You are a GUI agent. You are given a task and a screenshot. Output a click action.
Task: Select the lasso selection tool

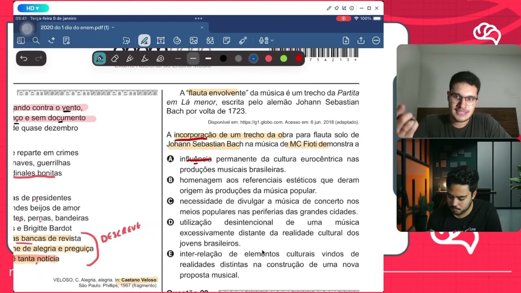[x=127, y=40]
